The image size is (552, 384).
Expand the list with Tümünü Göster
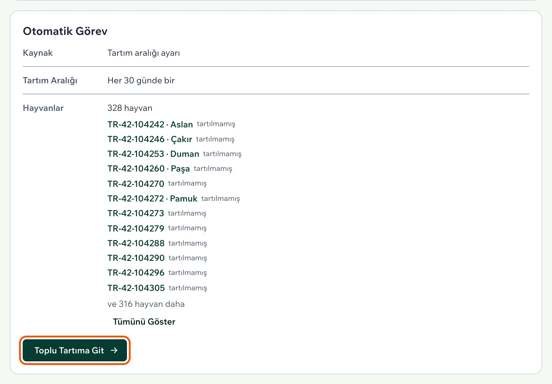(144, 322)
